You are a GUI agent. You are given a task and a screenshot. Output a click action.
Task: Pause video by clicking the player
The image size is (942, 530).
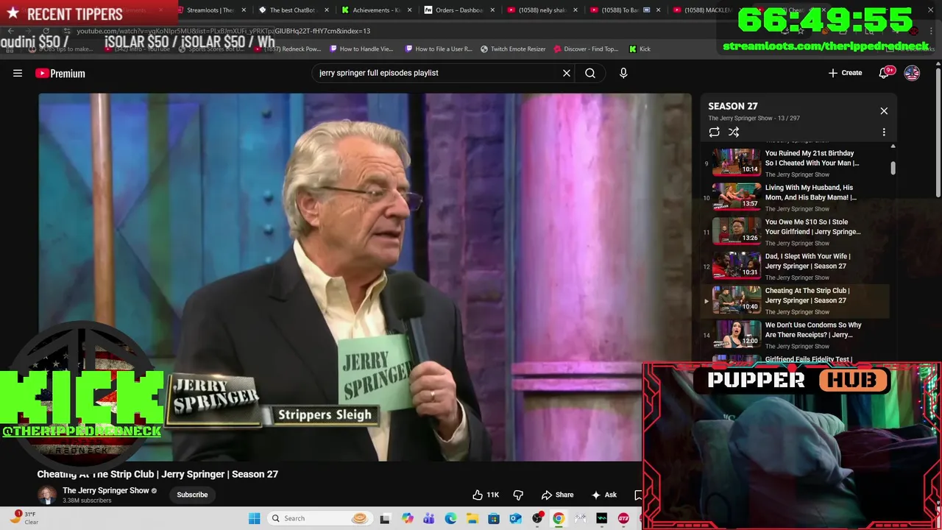click(x=364, y=276)
